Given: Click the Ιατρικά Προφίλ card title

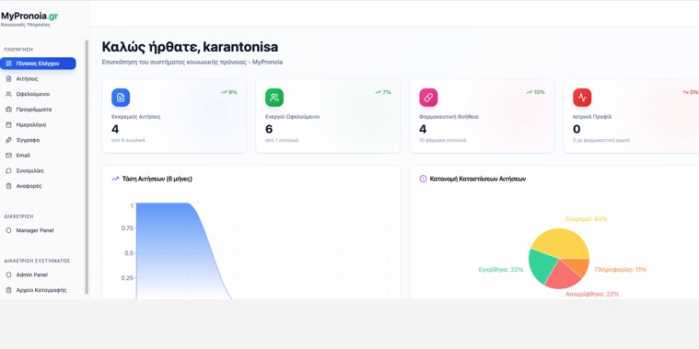Looking at the screenshot, I should (x=592, y=117).
